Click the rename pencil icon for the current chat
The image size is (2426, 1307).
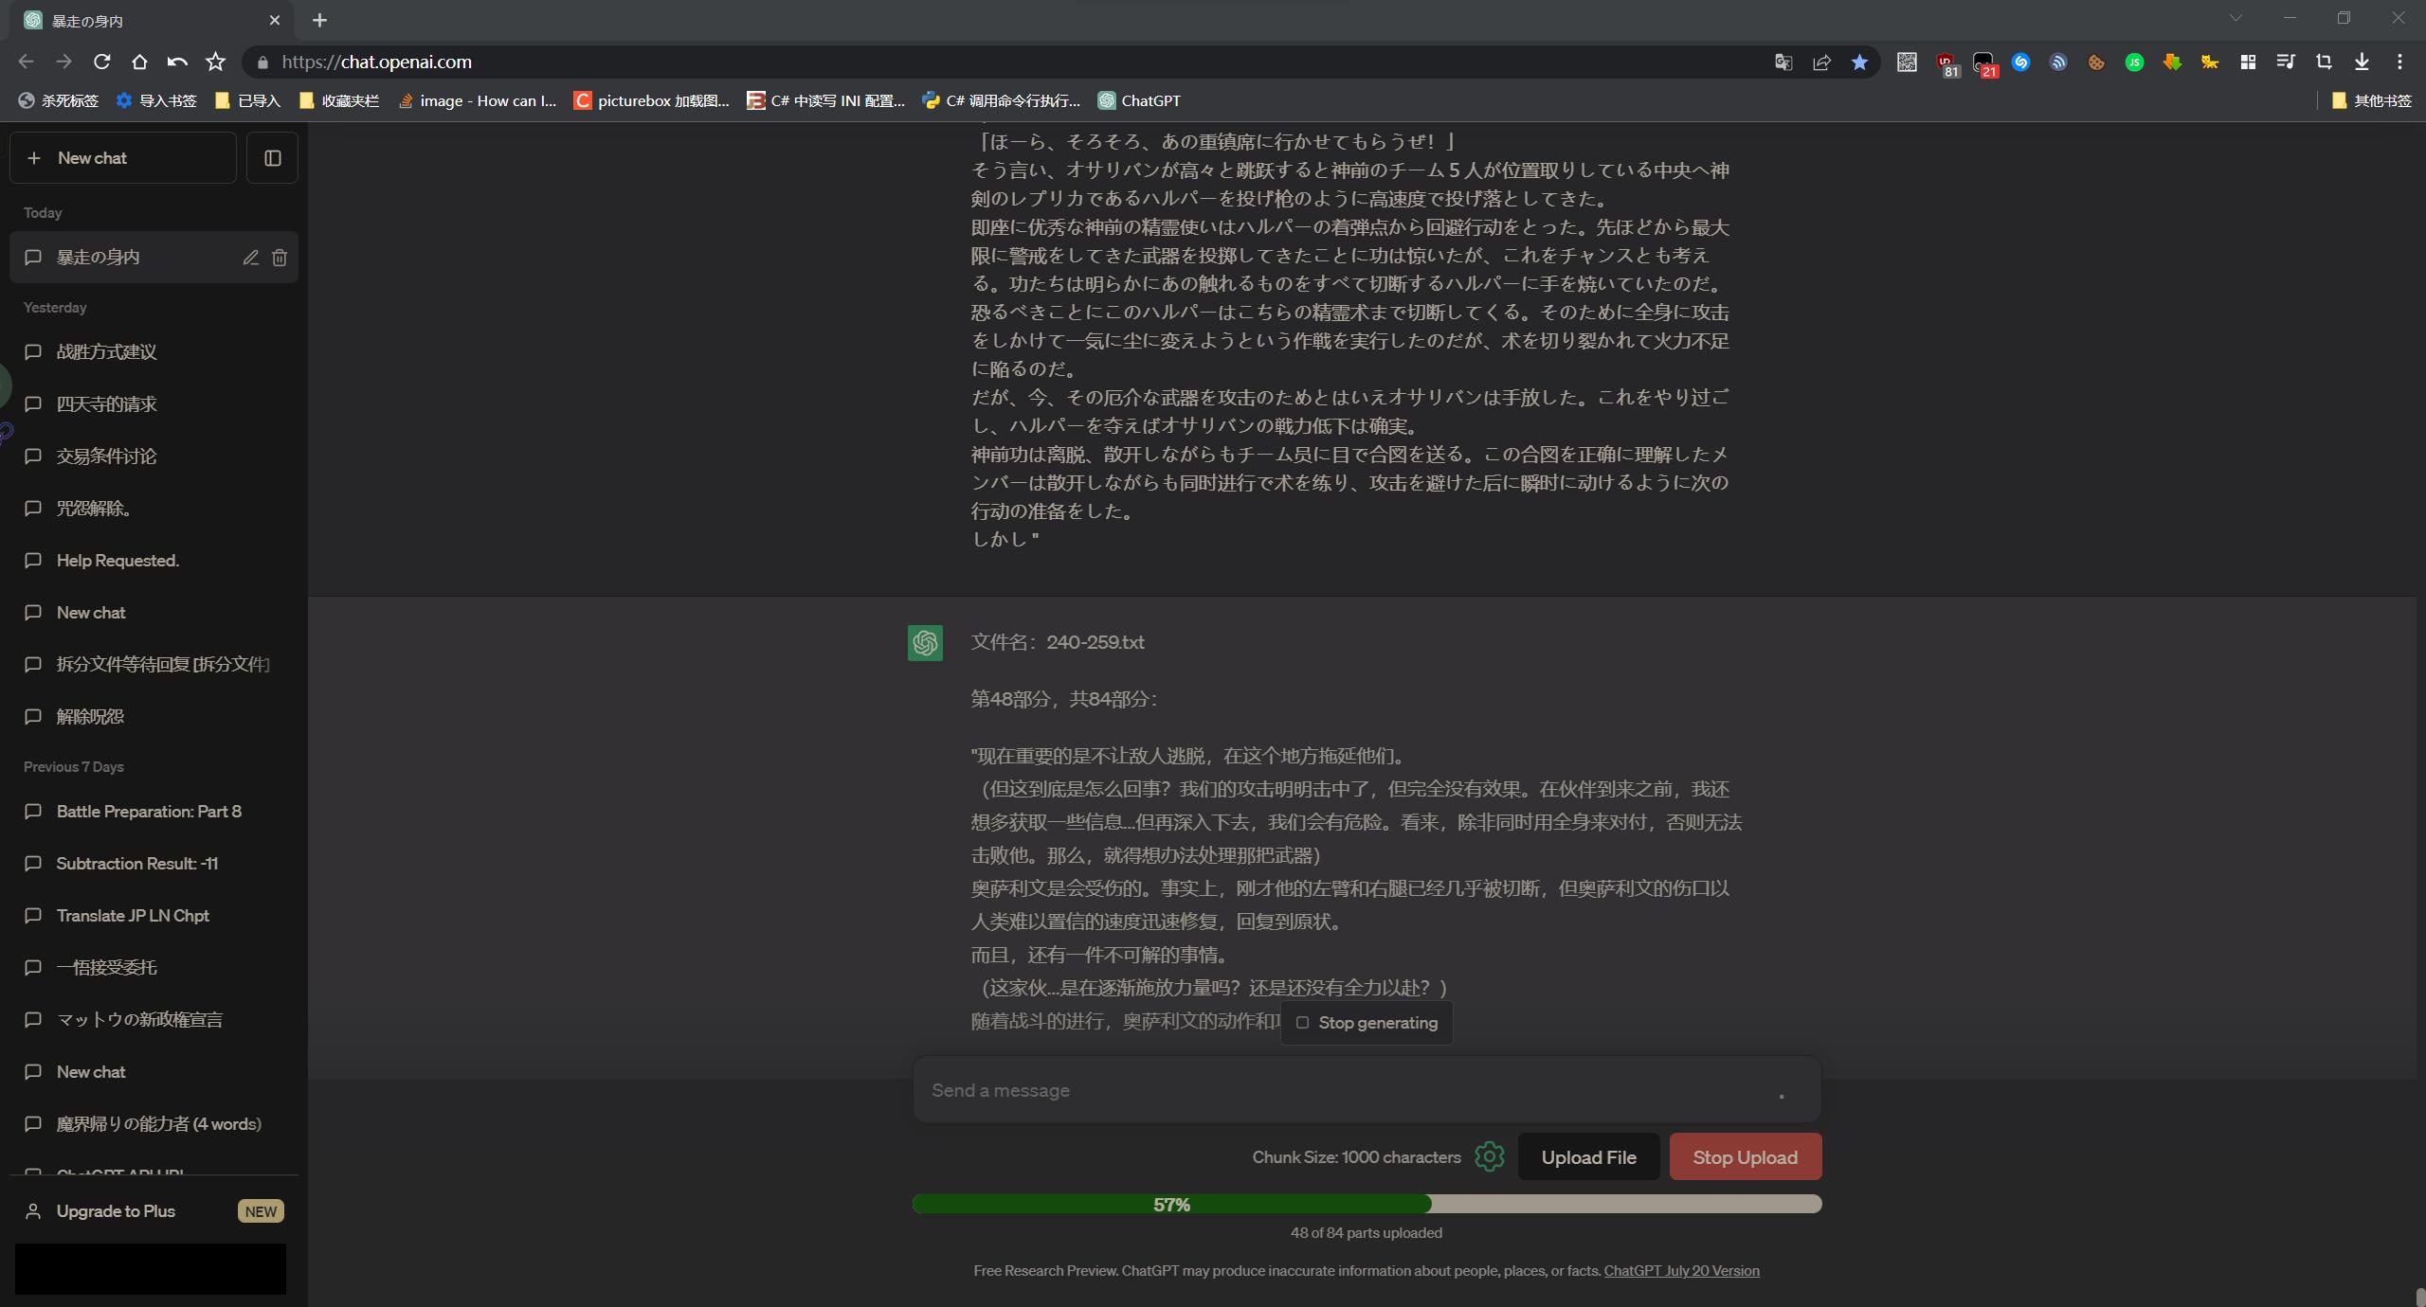click(x=250, y=258)
